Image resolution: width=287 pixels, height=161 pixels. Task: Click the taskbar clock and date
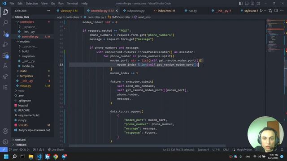274,157
